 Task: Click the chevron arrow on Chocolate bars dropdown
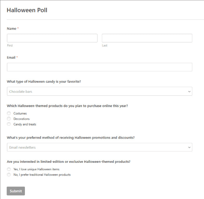coord(189,91)
